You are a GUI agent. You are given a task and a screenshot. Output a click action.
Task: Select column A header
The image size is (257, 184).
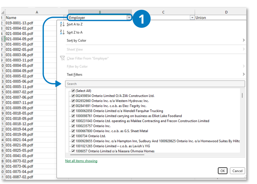click(37, 12)
